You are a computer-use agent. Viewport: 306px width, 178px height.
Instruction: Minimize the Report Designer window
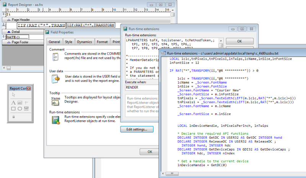click(151, 5)
